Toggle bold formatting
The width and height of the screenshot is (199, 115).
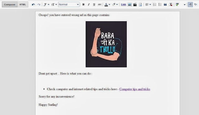83,5
